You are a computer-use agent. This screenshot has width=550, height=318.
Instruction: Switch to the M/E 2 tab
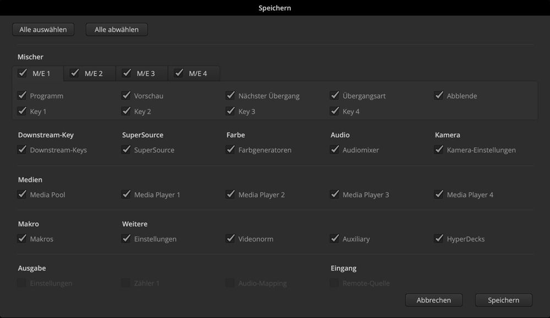point(93,73)
